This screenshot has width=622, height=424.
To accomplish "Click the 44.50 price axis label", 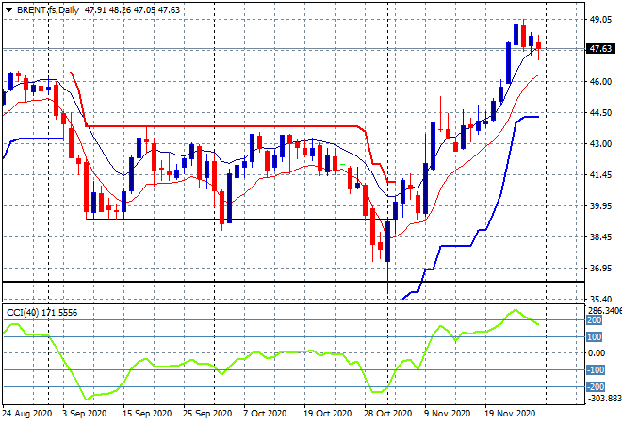I will click(600, 113).
